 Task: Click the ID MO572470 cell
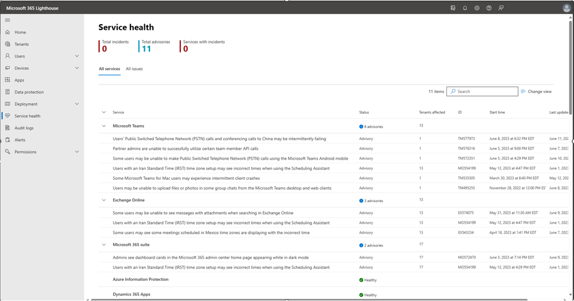(x=467, y=258)
